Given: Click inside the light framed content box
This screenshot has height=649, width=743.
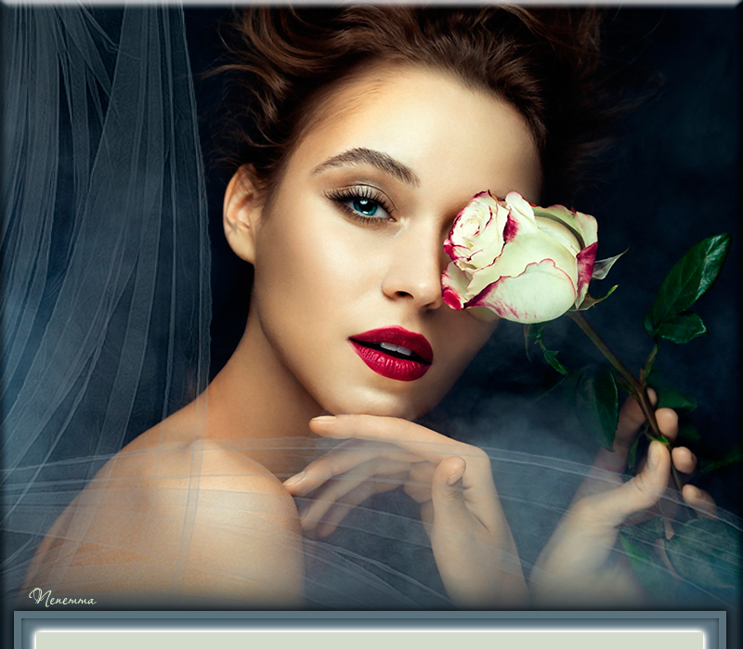Looking at the screenshot, I should (x=370, y=639).
